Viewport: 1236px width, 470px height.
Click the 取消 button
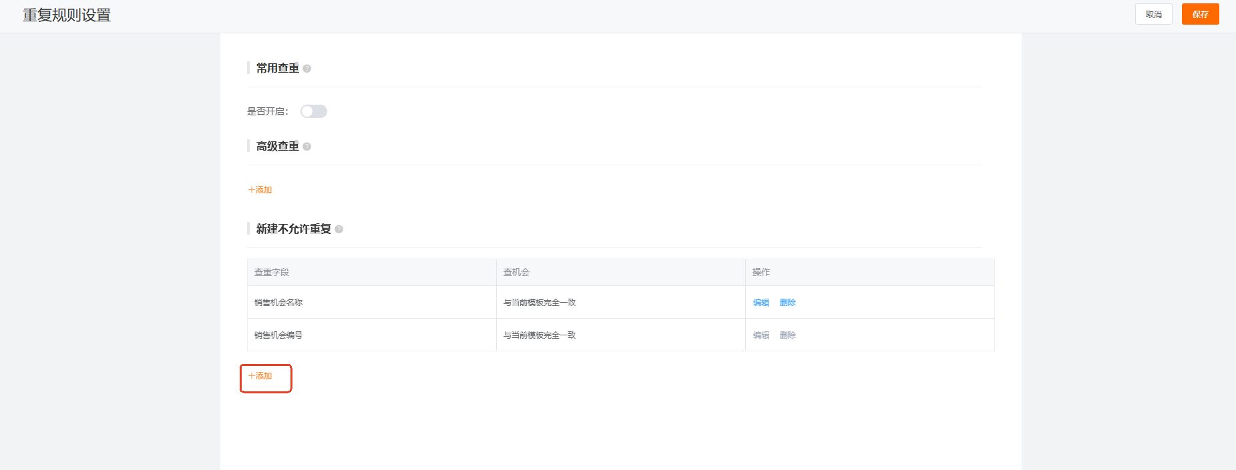[x=1153, y=14]
